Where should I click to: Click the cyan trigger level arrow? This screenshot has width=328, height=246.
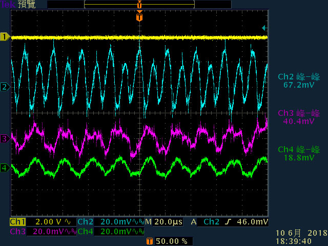click(265, 28)
